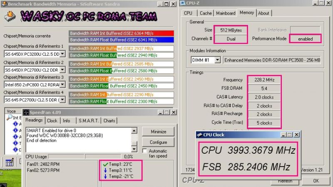Click the SpeedFan log scrollbar up arrow
Image resolution: width=333 pixels, height=187 pixels.
tap(134, 130)
